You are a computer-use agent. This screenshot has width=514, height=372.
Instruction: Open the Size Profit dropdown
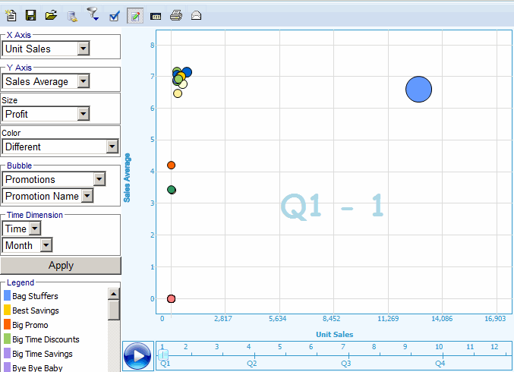click(x=84, y=114)
